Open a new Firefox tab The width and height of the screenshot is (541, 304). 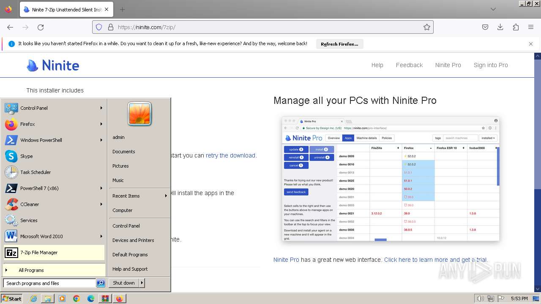tap(122, 9)
